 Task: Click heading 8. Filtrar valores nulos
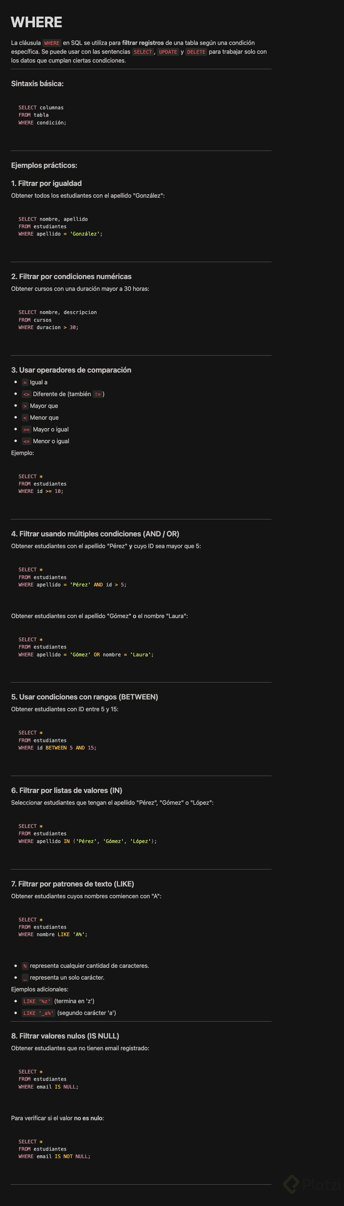tap(65, 1036)
